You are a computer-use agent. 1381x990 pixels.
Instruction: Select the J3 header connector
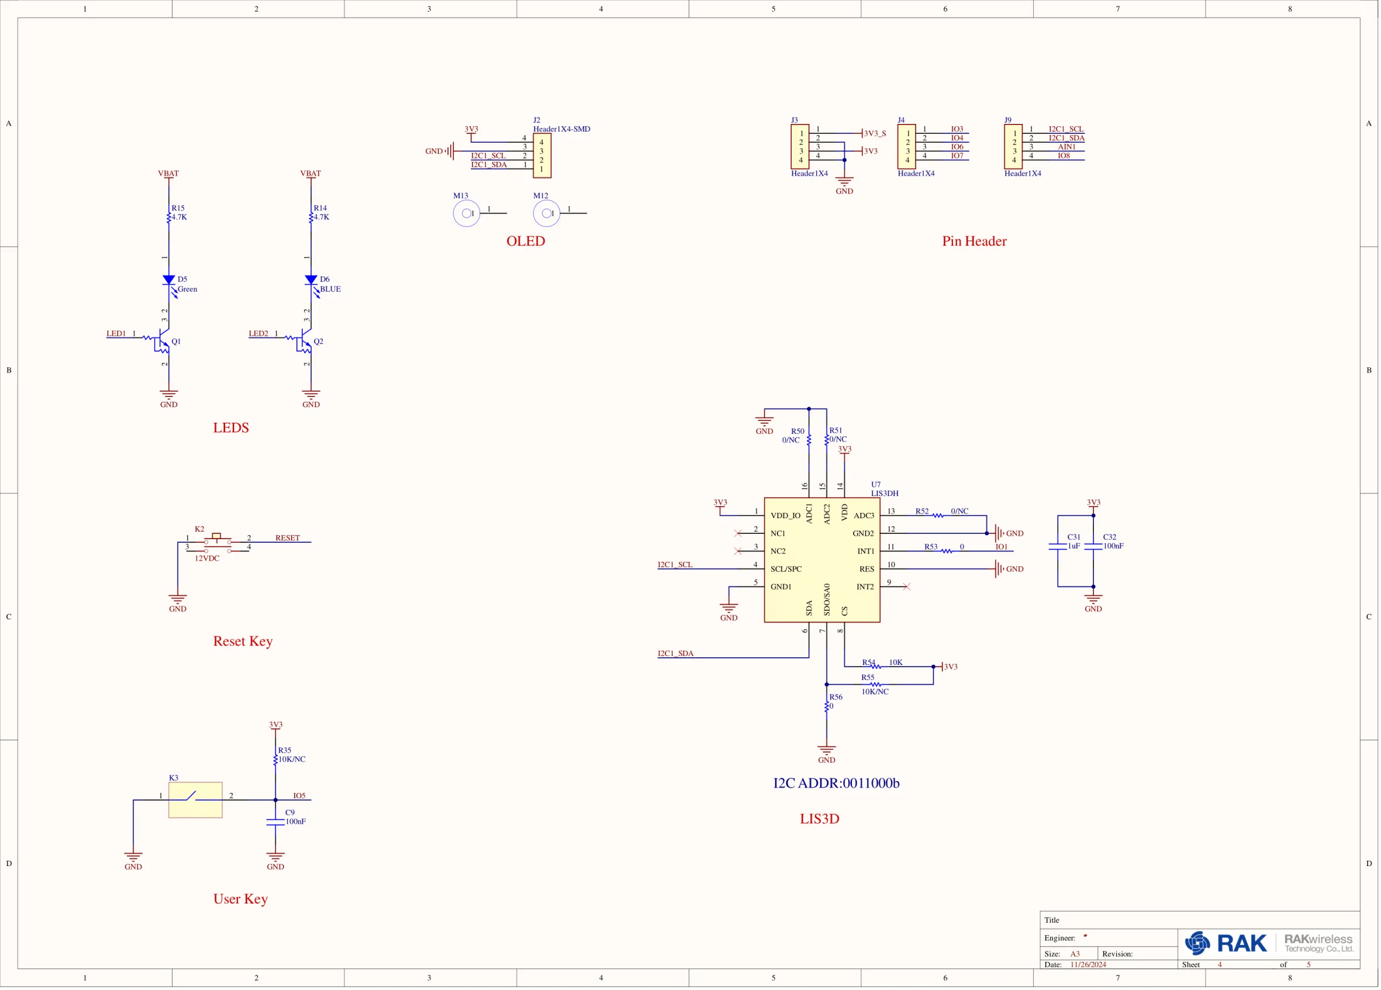pos(800,147)
